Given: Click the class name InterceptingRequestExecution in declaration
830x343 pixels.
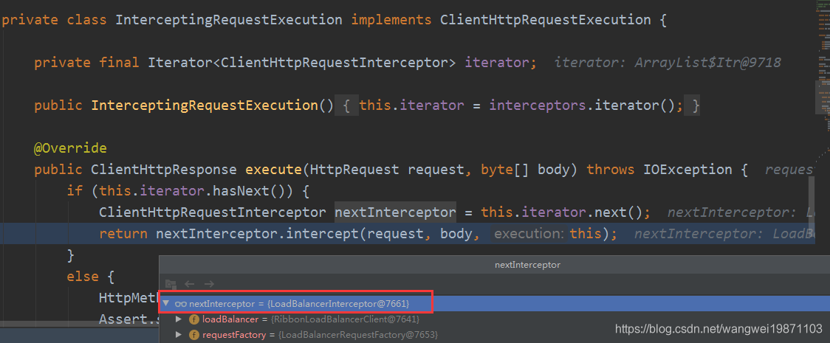Looking at the screenshot, I should 228,21.
